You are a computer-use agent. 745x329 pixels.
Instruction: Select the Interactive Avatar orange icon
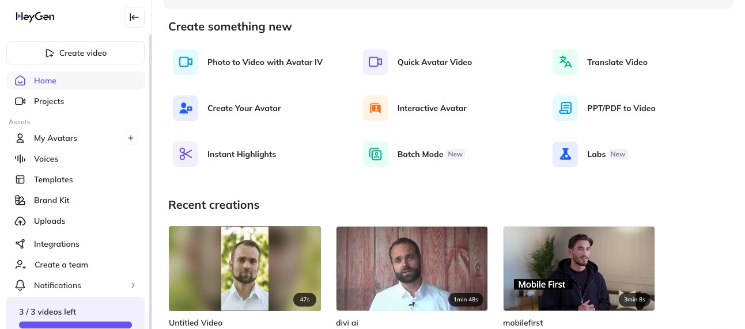point(376,108)
